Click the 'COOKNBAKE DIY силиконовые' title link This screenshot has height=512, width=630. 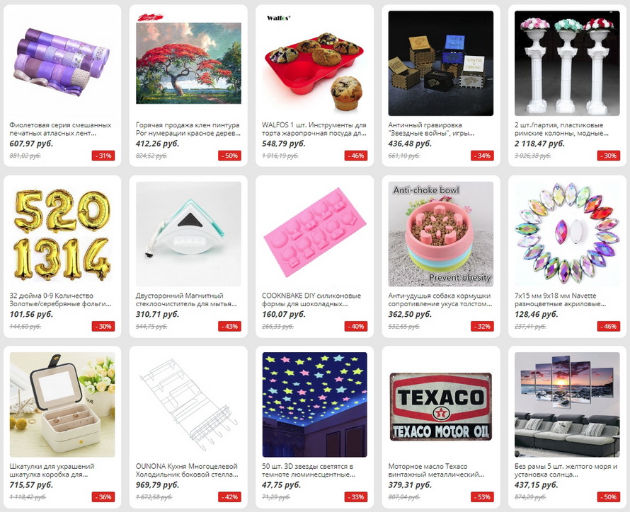(311, 300)
